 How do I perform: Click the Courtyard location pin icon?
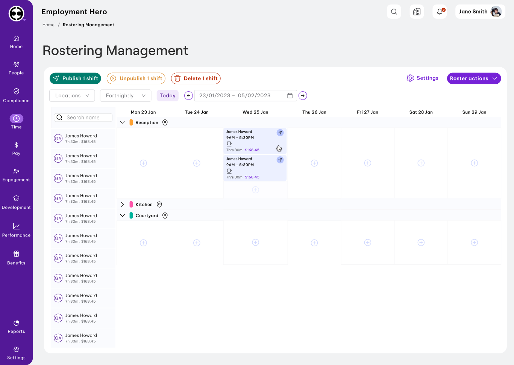coord(165,216)
